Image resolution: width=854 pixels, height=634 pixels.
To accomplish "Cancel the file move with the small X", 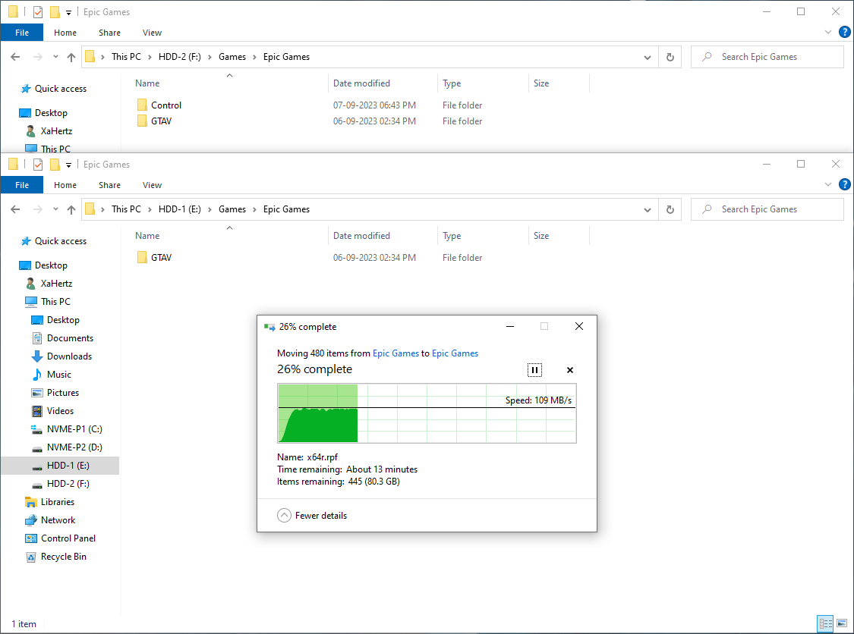I will [x=569, y=370].
